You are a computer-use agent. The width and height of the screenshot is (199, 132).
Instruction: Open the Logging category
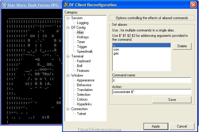(83, 23)
